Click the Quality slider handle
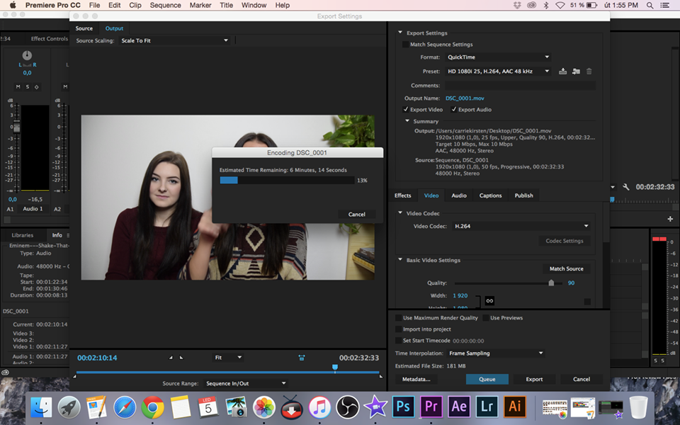The image size is (680, 425). tap(551, 283)
